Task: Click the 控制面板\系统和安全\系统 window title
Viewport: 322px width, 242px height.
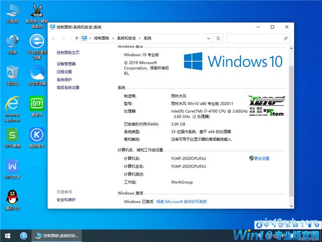Action: (x=79, y=27)
